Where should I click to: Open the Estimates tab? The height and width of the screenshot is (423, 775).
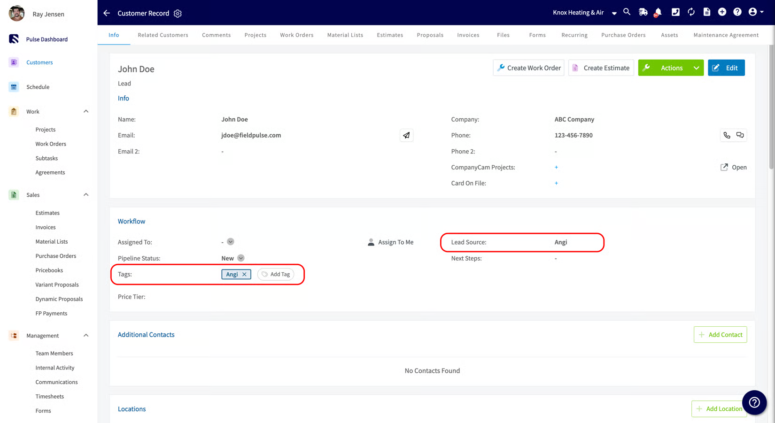(390, 35)
